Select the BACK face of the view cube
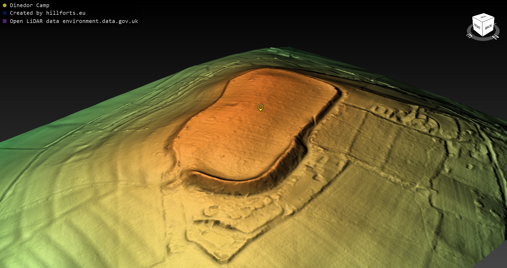 point(489,27)
